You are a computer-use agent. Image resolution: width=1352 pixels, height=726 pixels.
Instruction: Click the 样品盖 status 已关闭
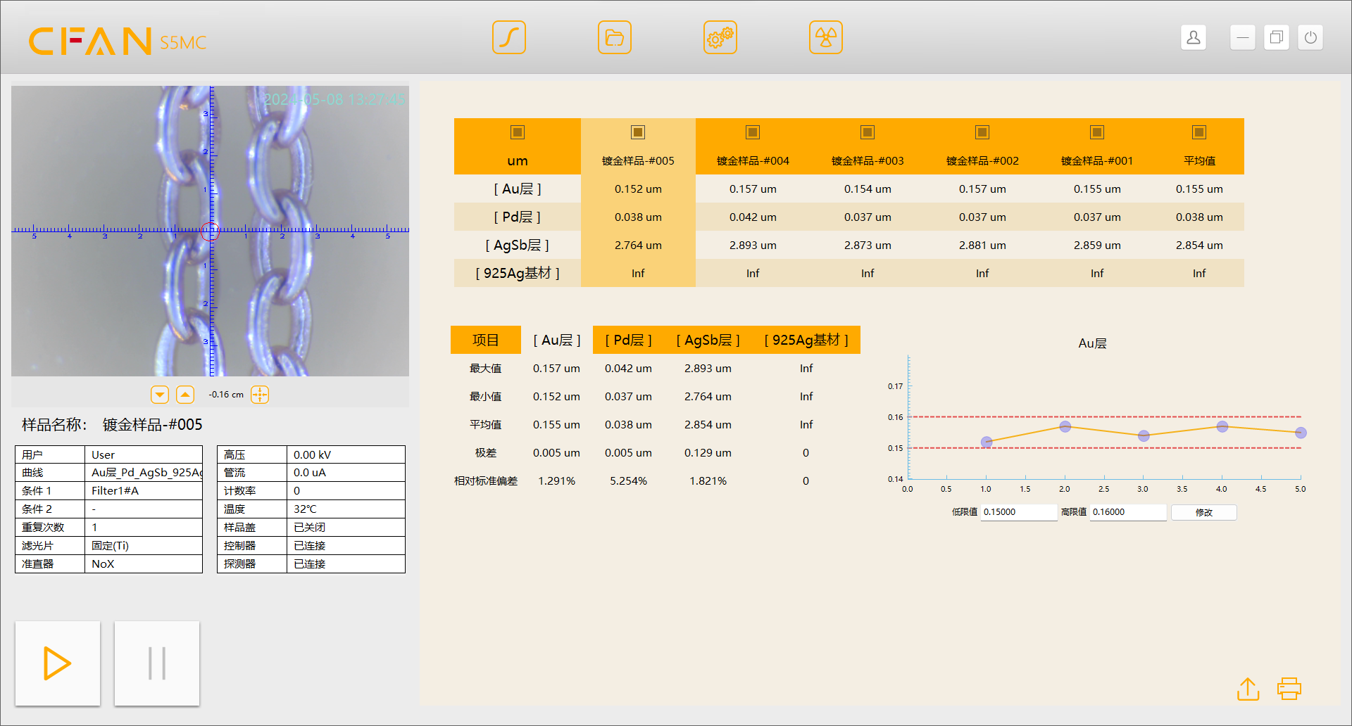(346, 528)
